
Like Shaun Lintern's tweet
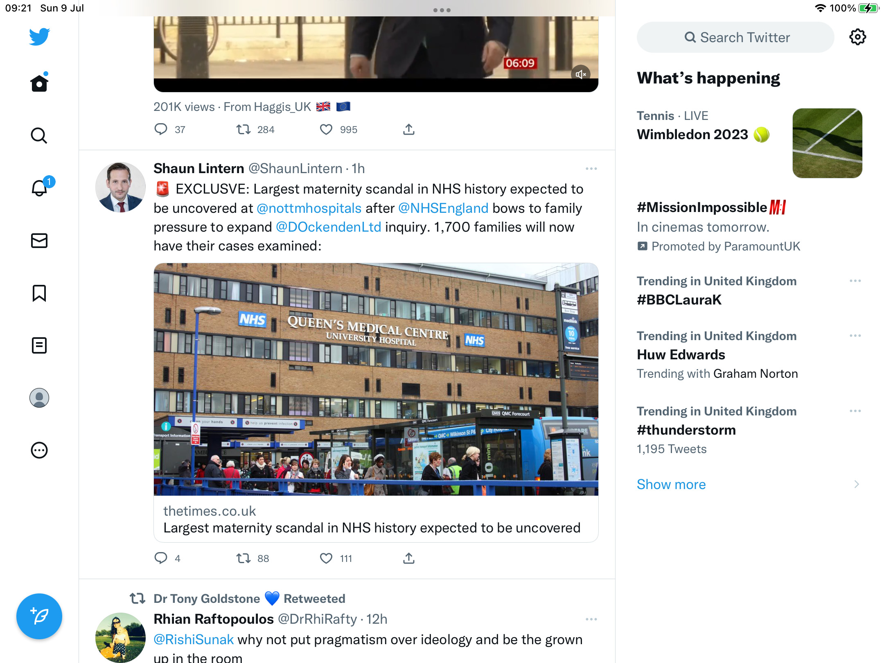click(326, 558)
